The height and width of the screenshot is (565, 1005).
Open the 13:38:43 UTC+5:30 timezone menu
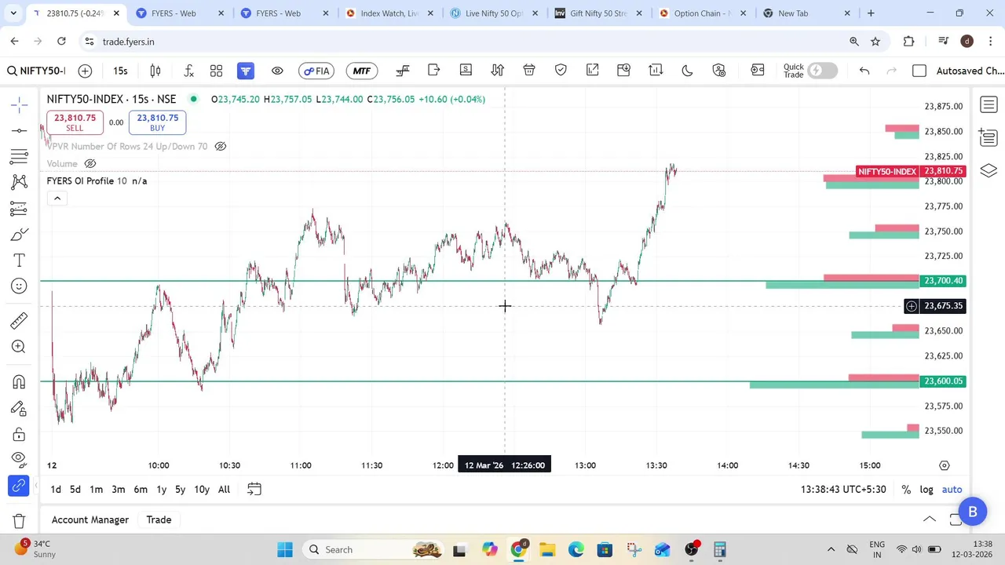(x=843, y=490)
